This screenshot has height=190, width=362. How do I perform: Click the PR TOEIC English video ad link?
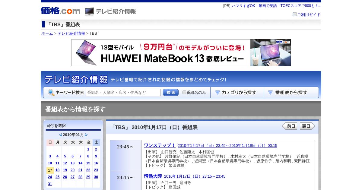tap(276, 6)
